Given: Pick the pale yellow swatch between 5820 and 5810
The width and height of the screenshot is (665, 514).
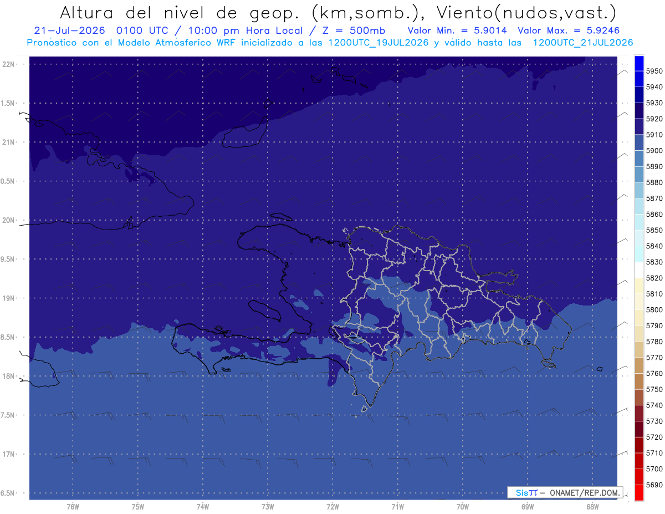Looking at the screenshot, I should 638,286.
